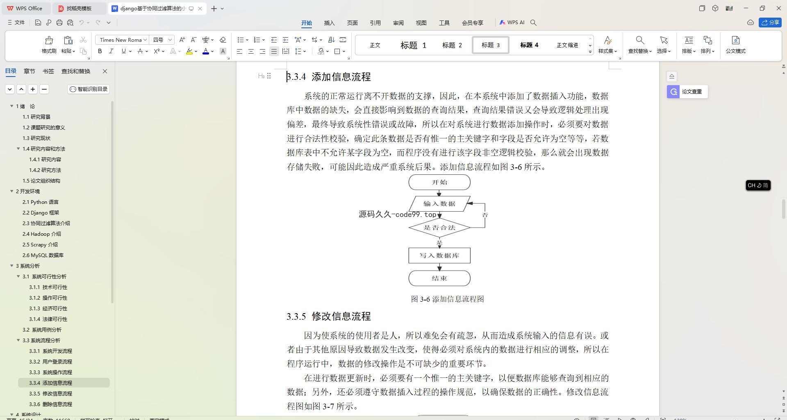Open the 审阅 ribbon tab

tap(398, 23)
